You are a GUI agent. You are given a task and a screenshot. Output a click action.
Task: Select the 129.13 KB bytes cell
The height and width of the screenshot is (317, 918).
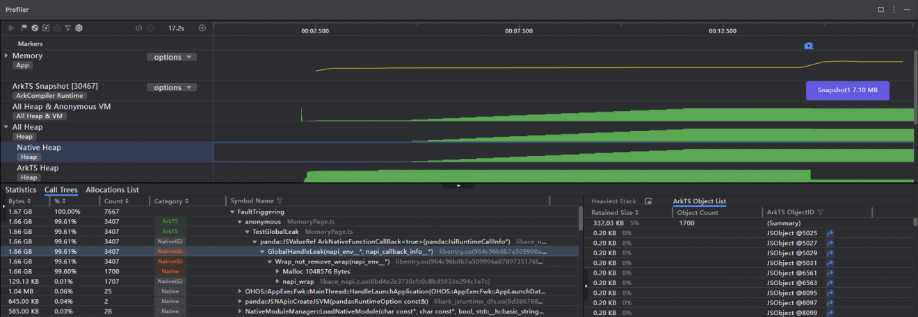click(x=22, y=282)
